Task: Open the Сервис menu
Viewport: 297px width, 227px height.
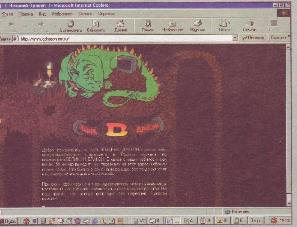Action: click(85, 14)
